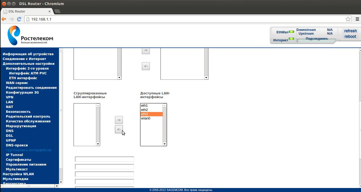Viewport: 361px width, 192px height.
Task: Open Безопасность menu item
Action: (x=18, y=111)
